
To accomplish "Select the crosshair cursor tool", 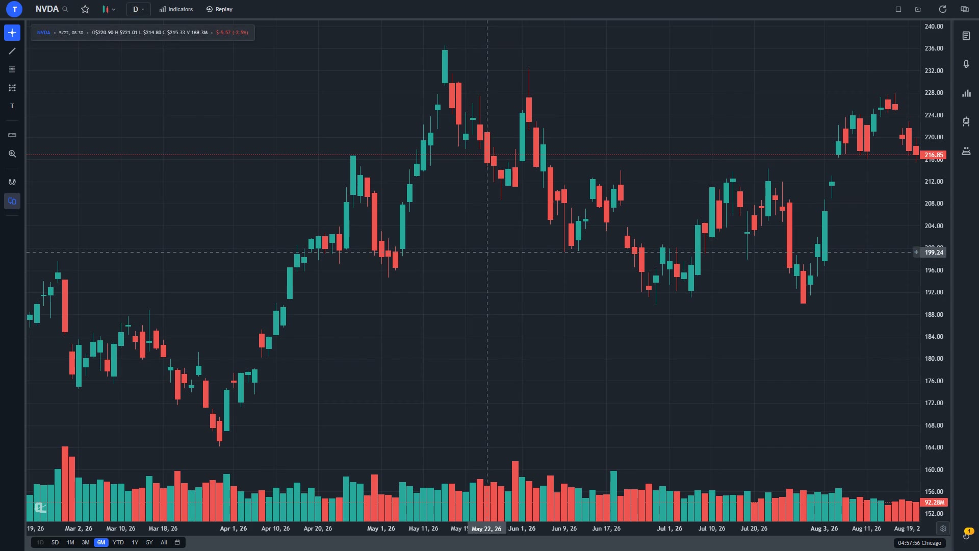I will (x=12, y=33).
